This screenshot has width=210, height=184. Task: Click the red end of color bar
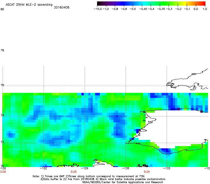tap(203, 4)
